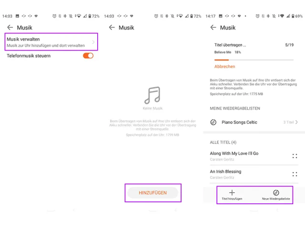Viewport: 305px width, 229px height.
Task: Go back using arrow on the Keine Musik screen
Action: [112, 28]
